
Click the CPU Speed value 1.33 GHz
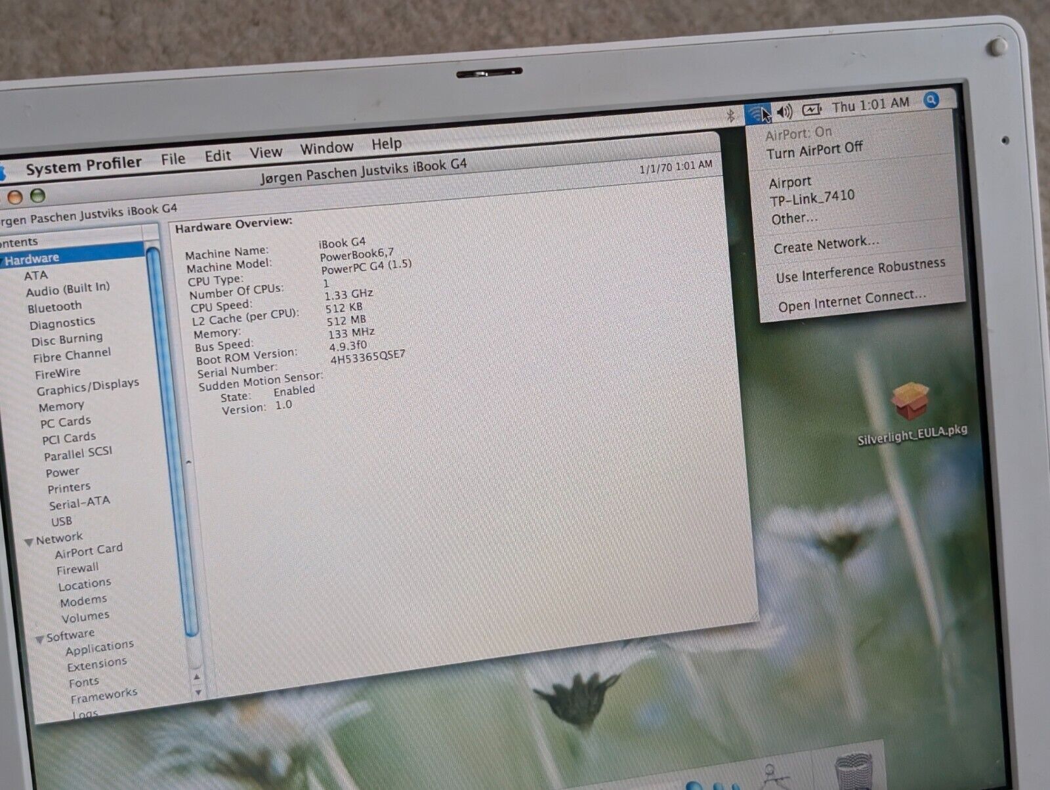point(348,295)
